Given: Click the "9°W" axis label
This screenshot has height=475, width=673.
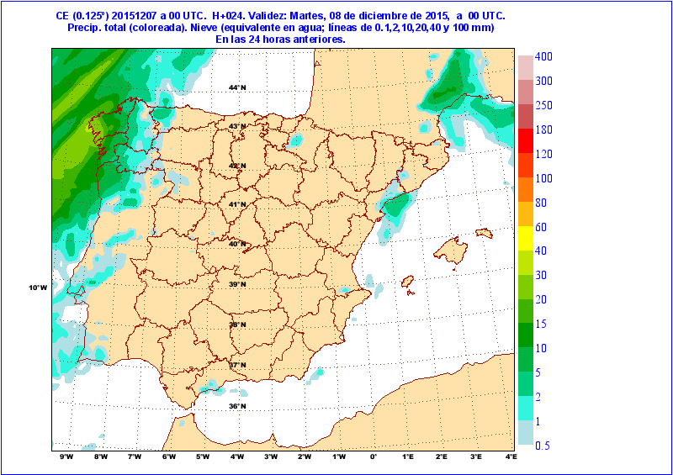Looking at the screenshot, I should [66, 457].
